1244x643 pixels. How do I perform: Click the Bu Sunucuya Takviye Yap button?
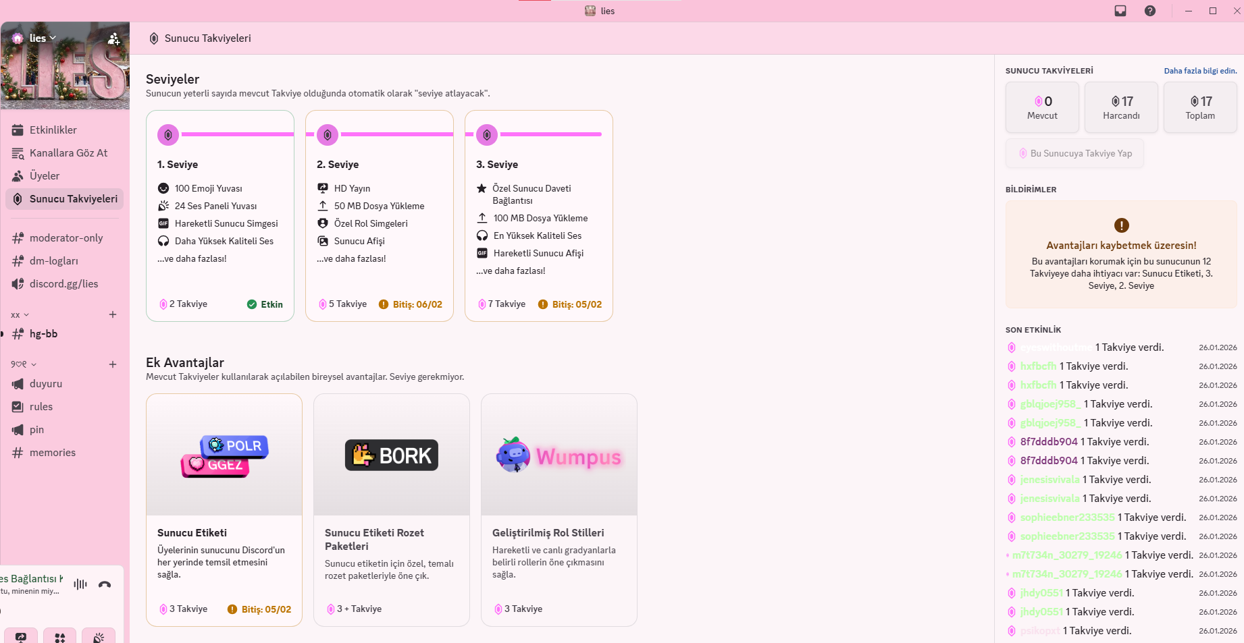pos(1074,153)
